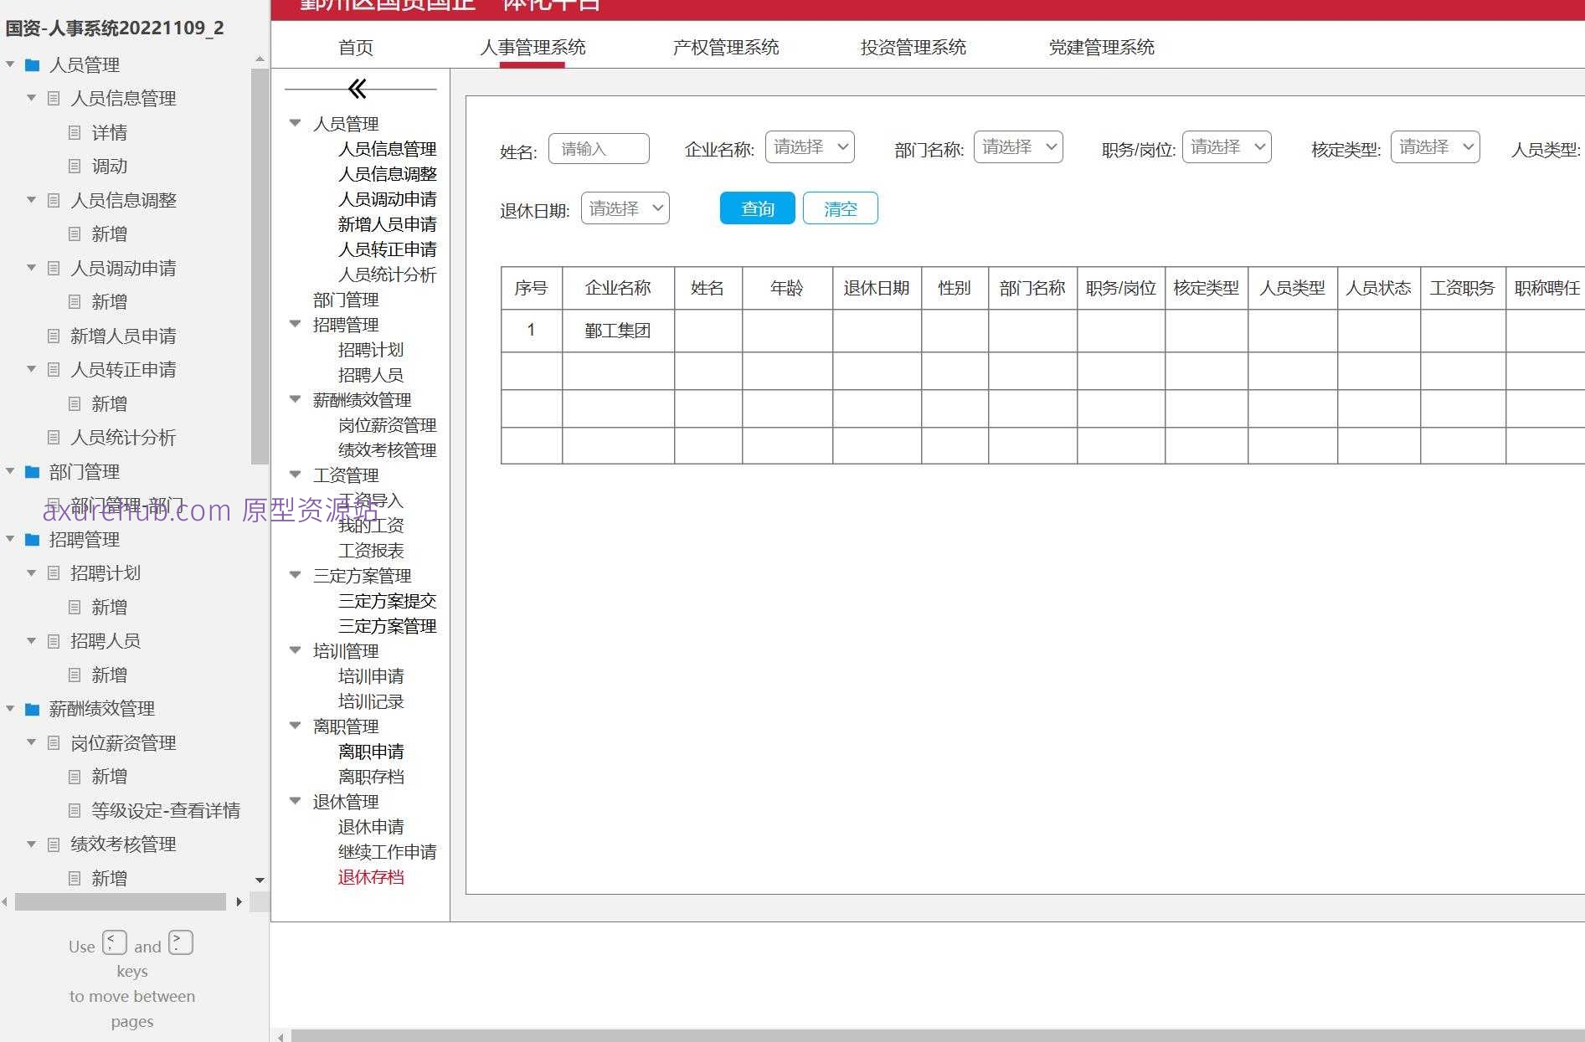Click the 清空 button
The width and height of the screenshot is (1585, 1042).
pyautogui.click(x=840, y=208)
